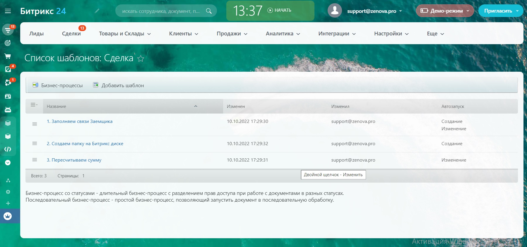527x247 pixels.
Task: Switch to the Лиды tab
Action: (36, 34)
